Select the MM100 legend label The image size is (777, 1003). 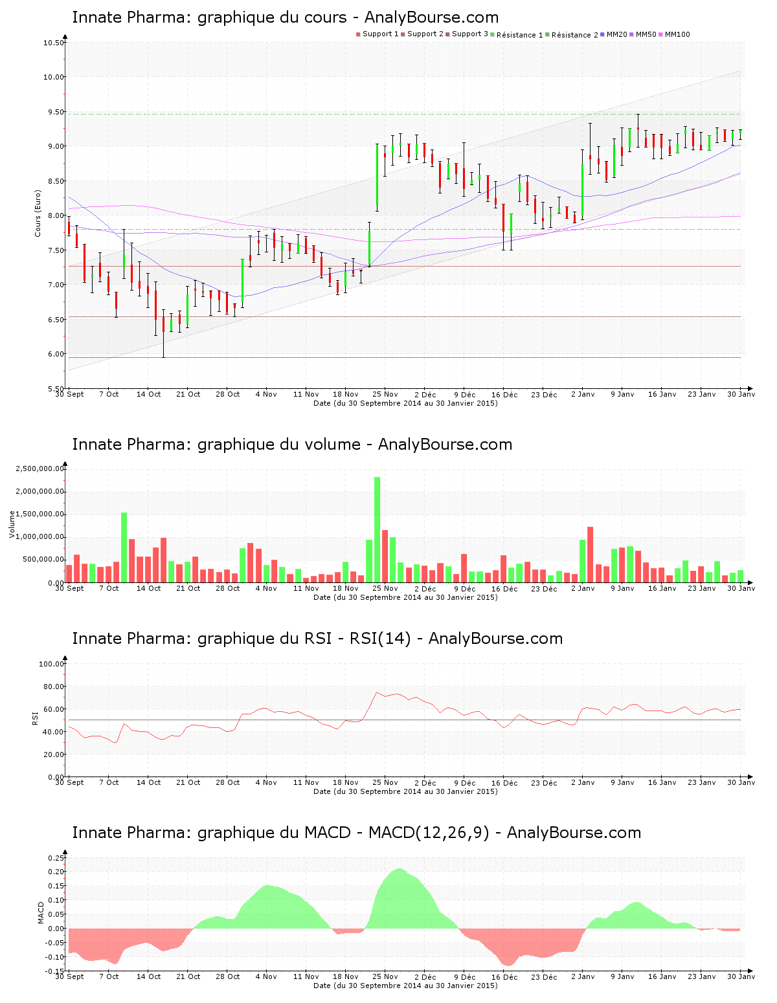click(x=677, y=34)
